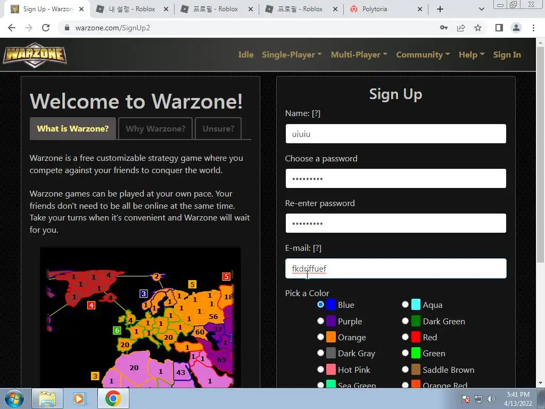Click the Warzone map preview image
This screenshot has width=545, height=409.
point(140,317)
